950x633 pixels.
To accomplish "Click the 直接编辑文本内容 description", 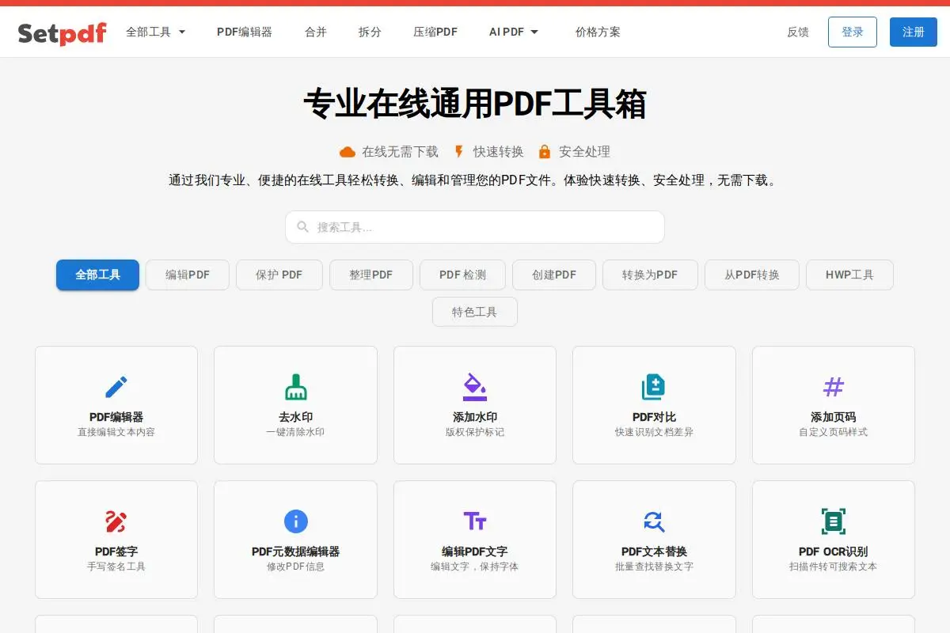I will [x=116, y=433].
